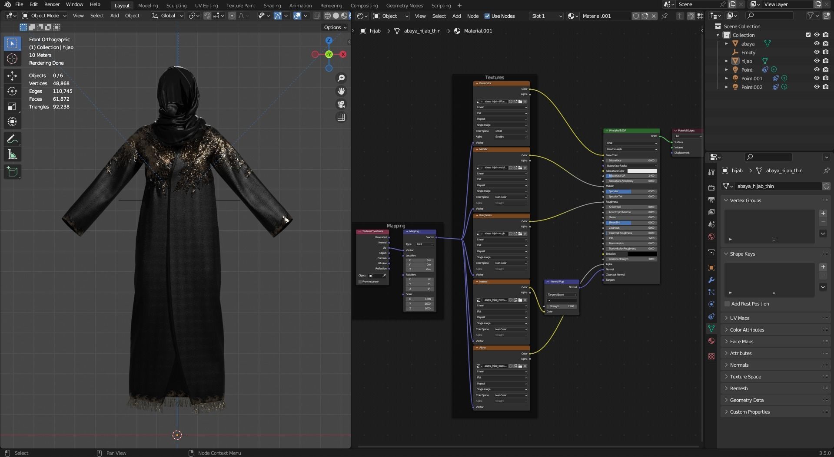Click the Add Cube tool
Image resolution: width=834 pixels, height=457 pixels.
12,172
